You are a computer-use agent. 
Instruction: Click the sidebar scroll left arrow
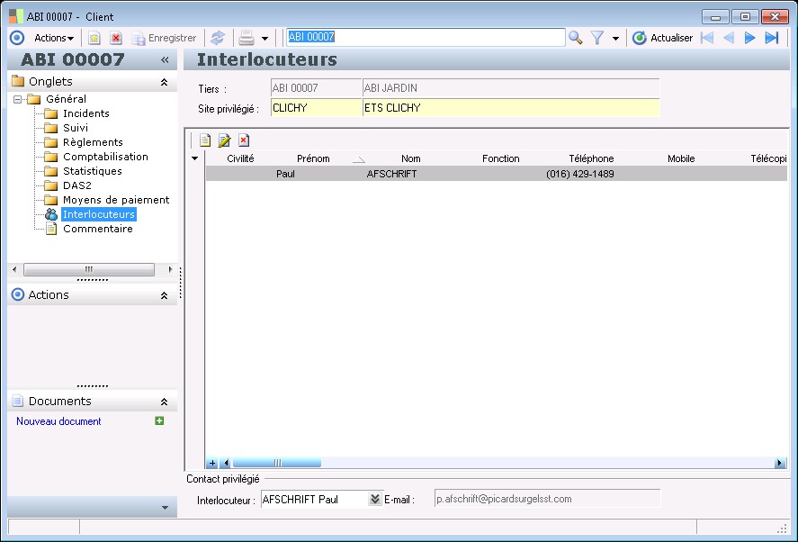click(x=14, y=269)
